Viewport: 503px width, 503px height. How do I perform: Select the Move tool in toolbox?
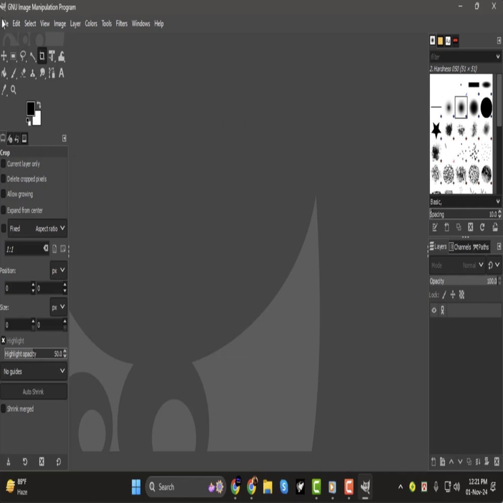coord(4,56)
